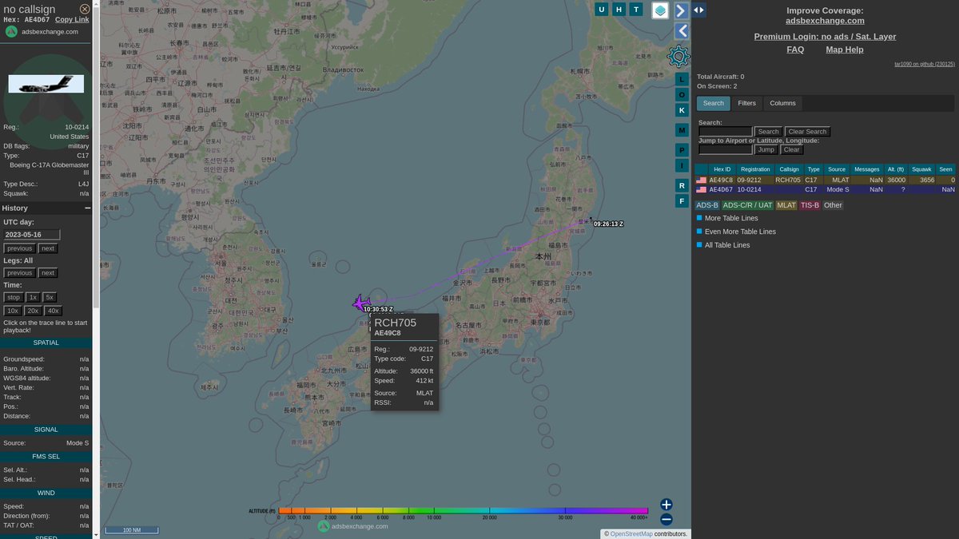Set playback speed to 5x
This screenshot has width=959, height=539.
point(50,297)
